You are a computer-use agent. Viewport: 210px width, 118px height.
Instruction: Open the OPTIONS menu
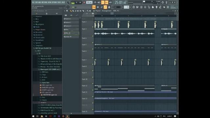point(54,2)
